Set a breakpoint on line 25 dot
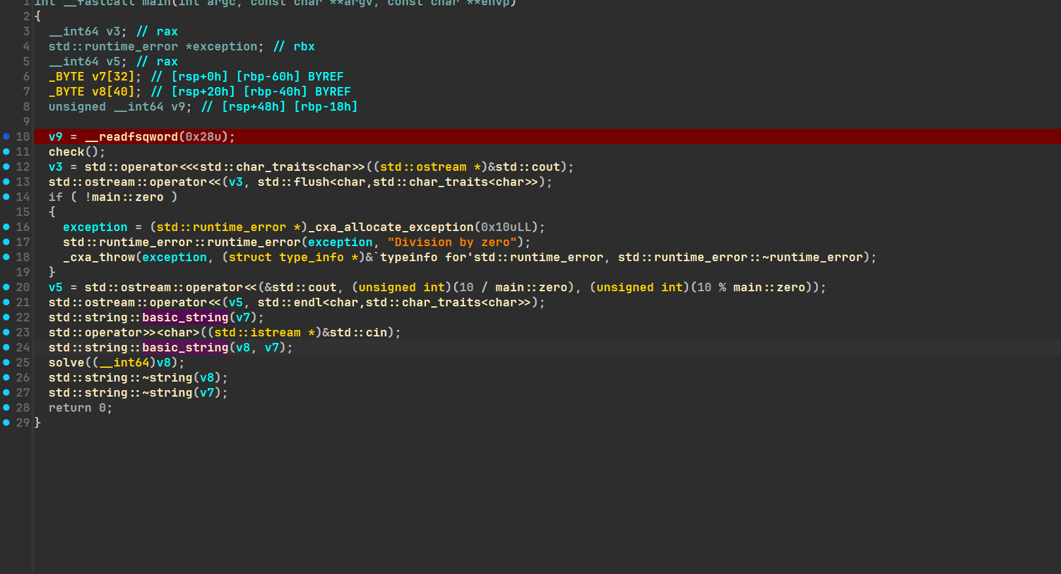This screenshot has width=1061, height=574. (6, 363)
